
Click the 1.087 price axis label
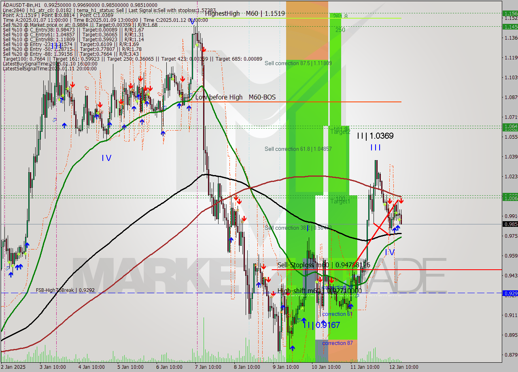511,97
